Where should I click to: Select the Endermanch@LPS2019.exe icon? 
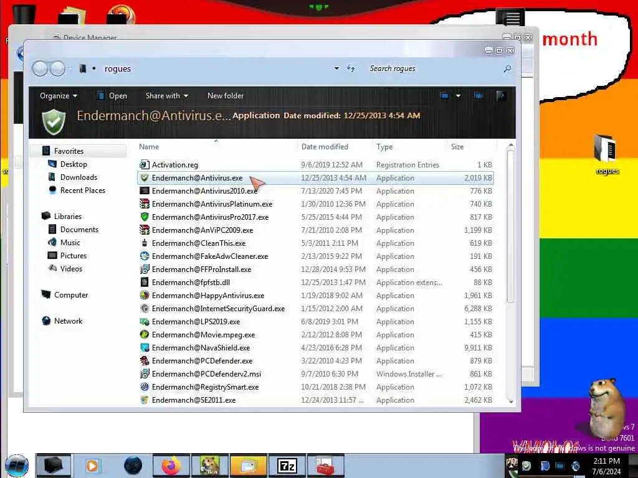[144, 322]
